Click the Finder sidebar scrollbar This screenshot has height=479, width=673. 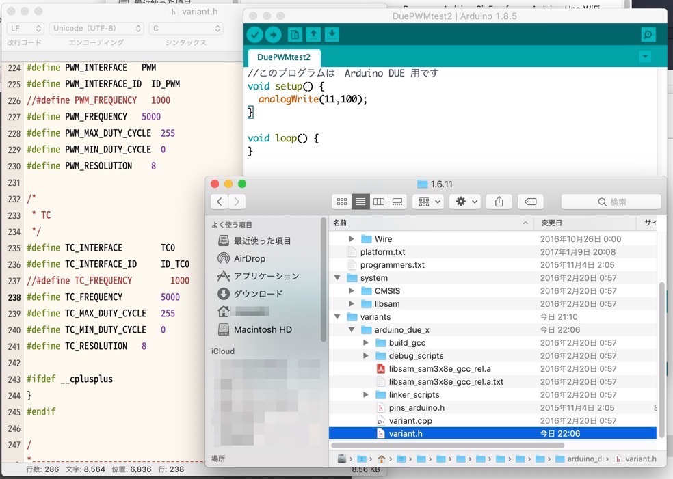(x=323, y=279)
